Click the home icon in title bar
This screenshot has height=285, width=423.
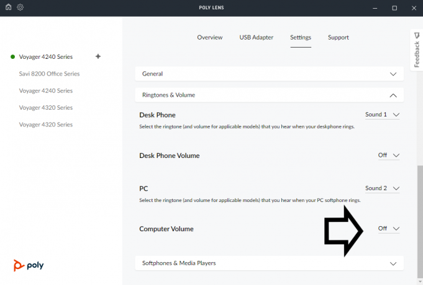click(x=8, y=7)
